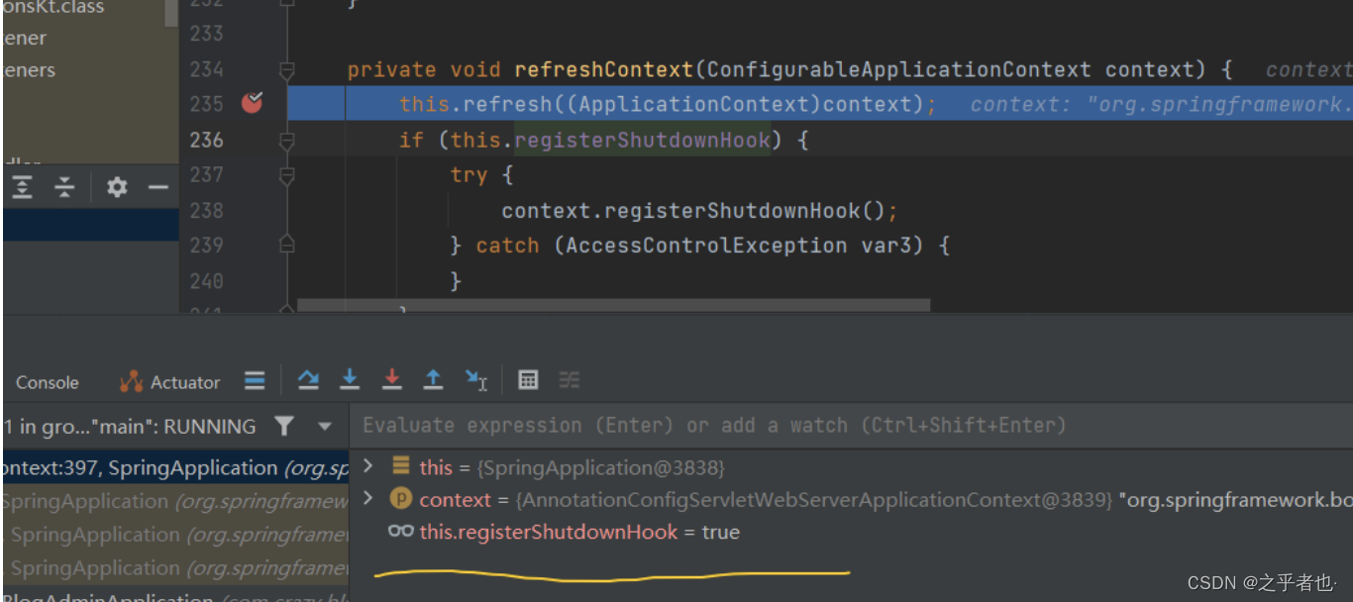Switch to the Console tab
Image resolution: width=1353 pixels, height=602 pixels.
pos(47,381)
